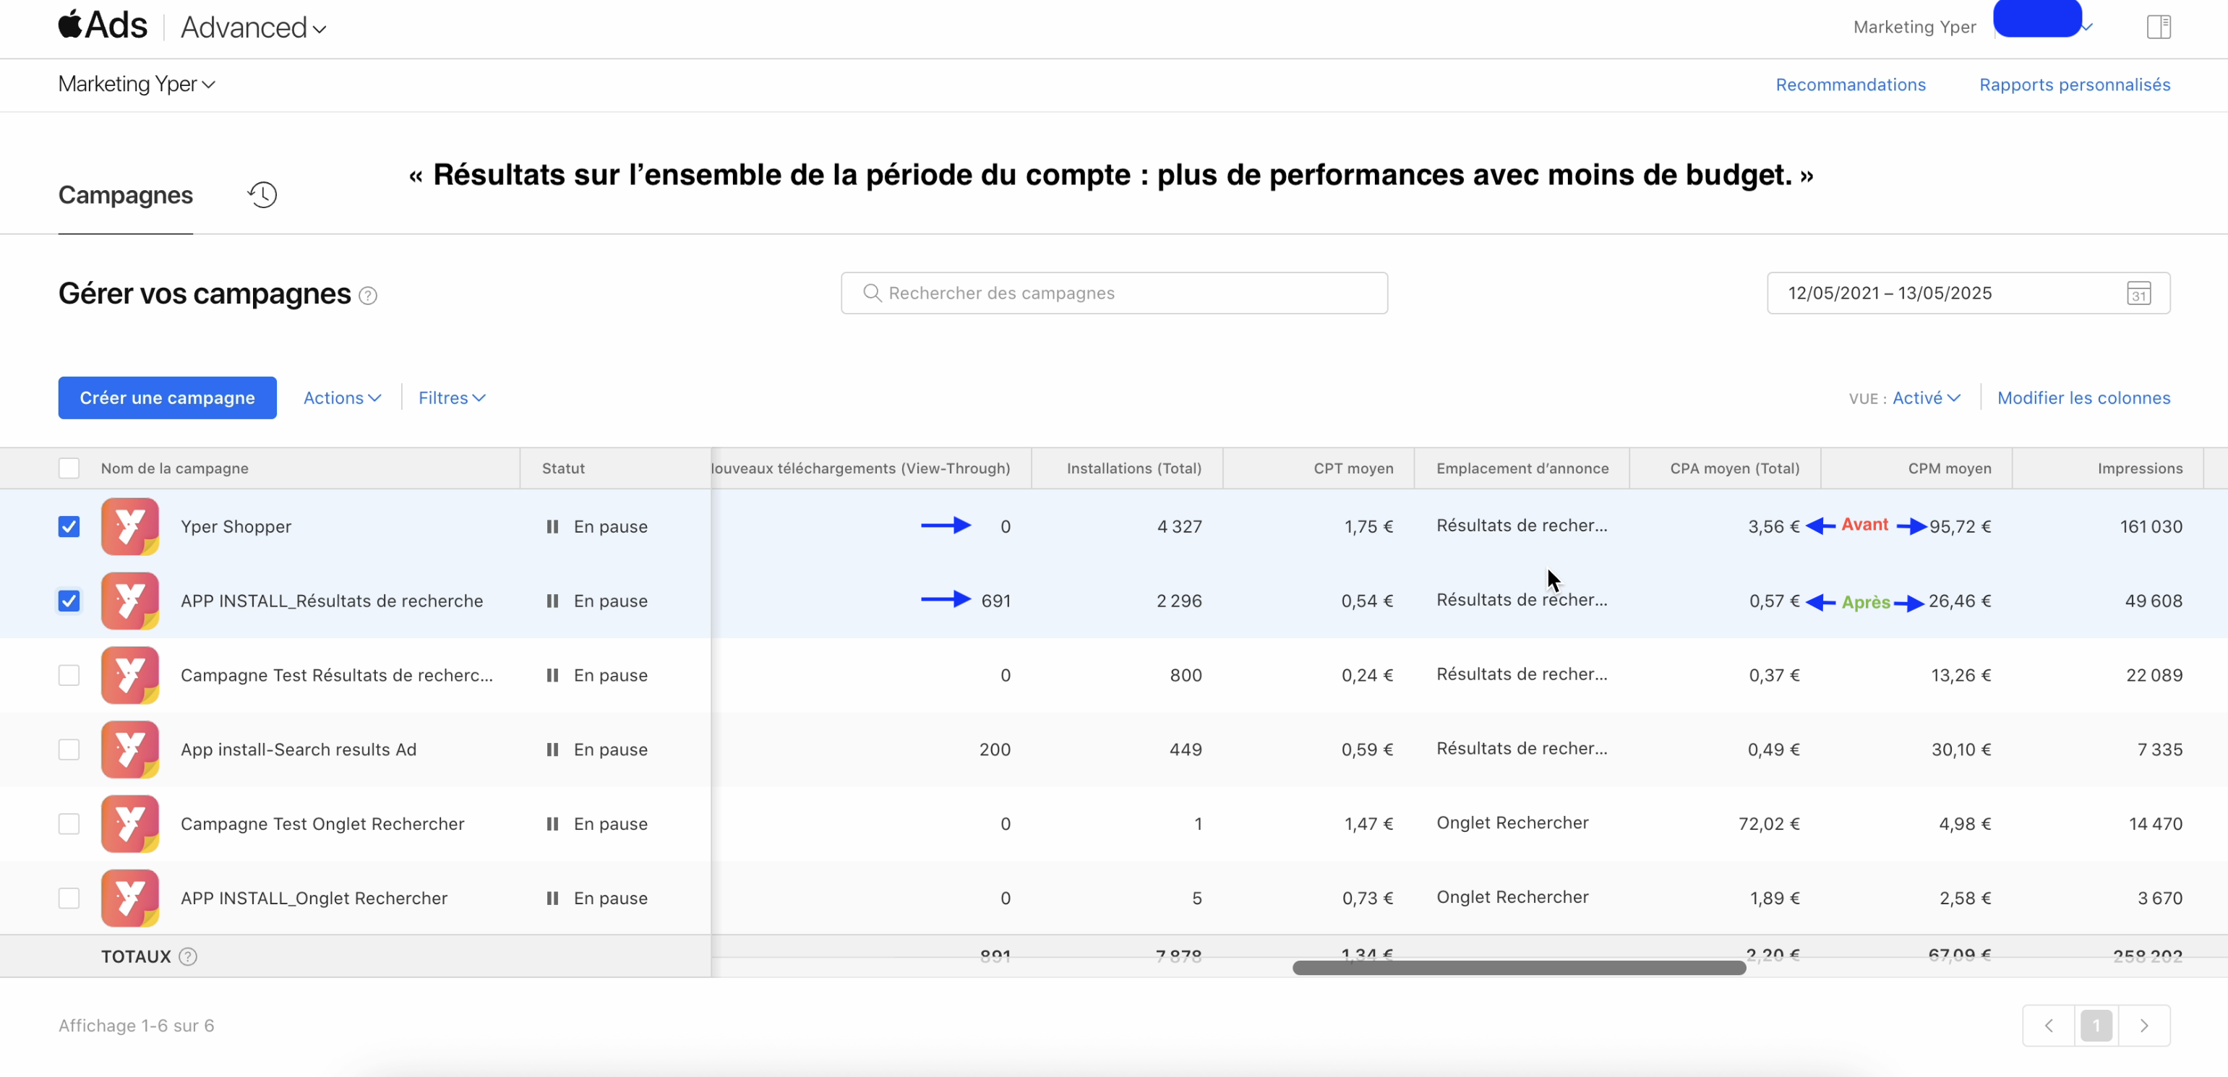Click help icon beside TOTAUX
The height and width of the screenshot is (1077, 2228).
188,956
